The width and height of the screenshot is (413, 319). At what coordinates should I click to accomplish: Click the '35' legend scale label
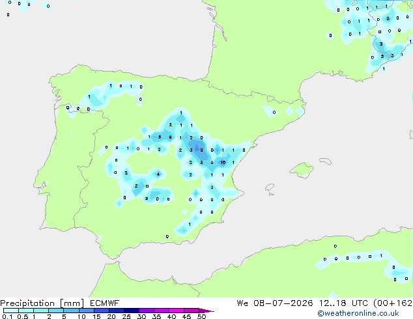[x=156, y=316]
